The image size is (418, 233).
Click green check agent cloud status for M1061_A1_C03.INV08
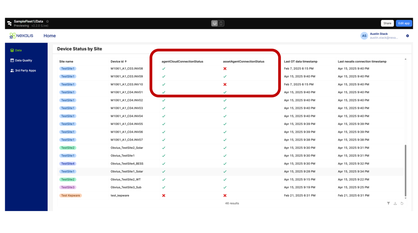(164, 69)
